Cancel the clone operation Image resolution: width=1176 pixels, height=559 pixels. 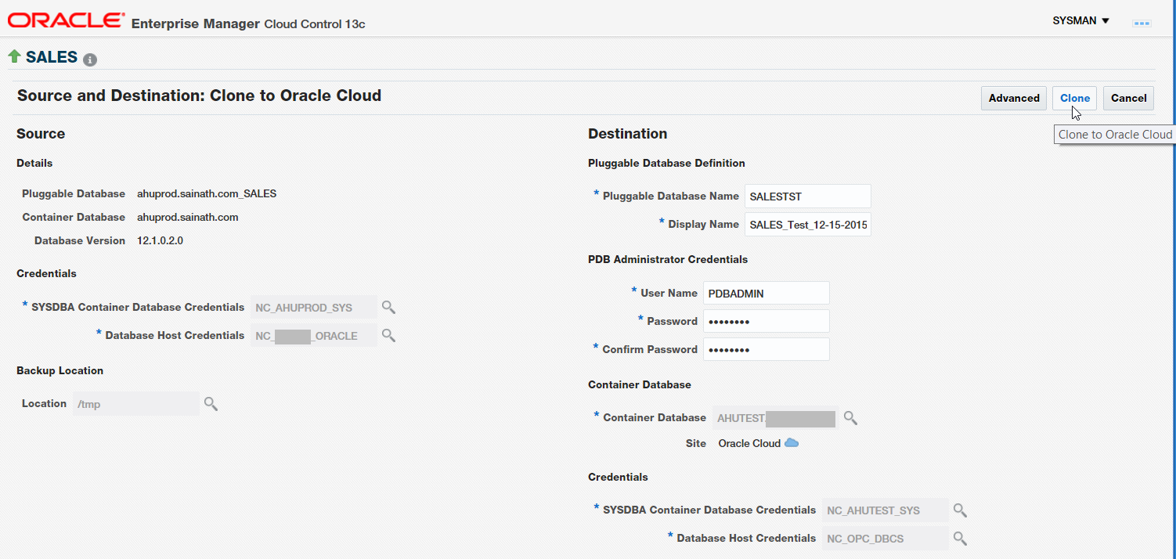pos(1128,98)
